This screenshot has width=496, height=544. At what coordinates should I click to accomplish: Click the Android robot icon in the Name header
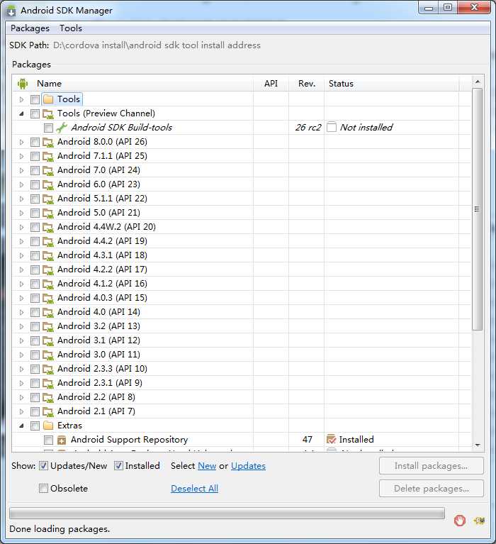tap(23, 84)
